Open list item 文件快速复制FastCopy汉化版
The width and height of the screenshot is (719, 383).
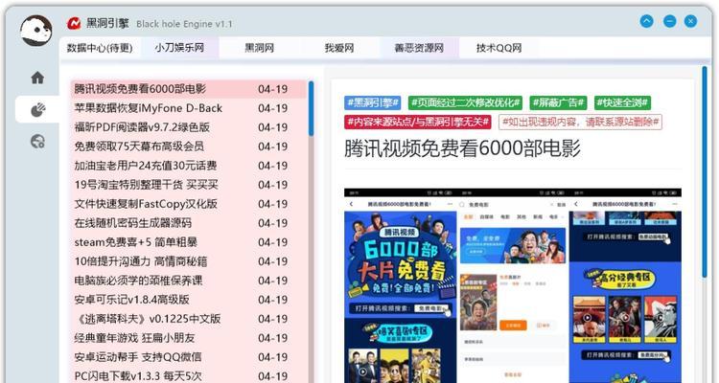[x=189, y=204]
